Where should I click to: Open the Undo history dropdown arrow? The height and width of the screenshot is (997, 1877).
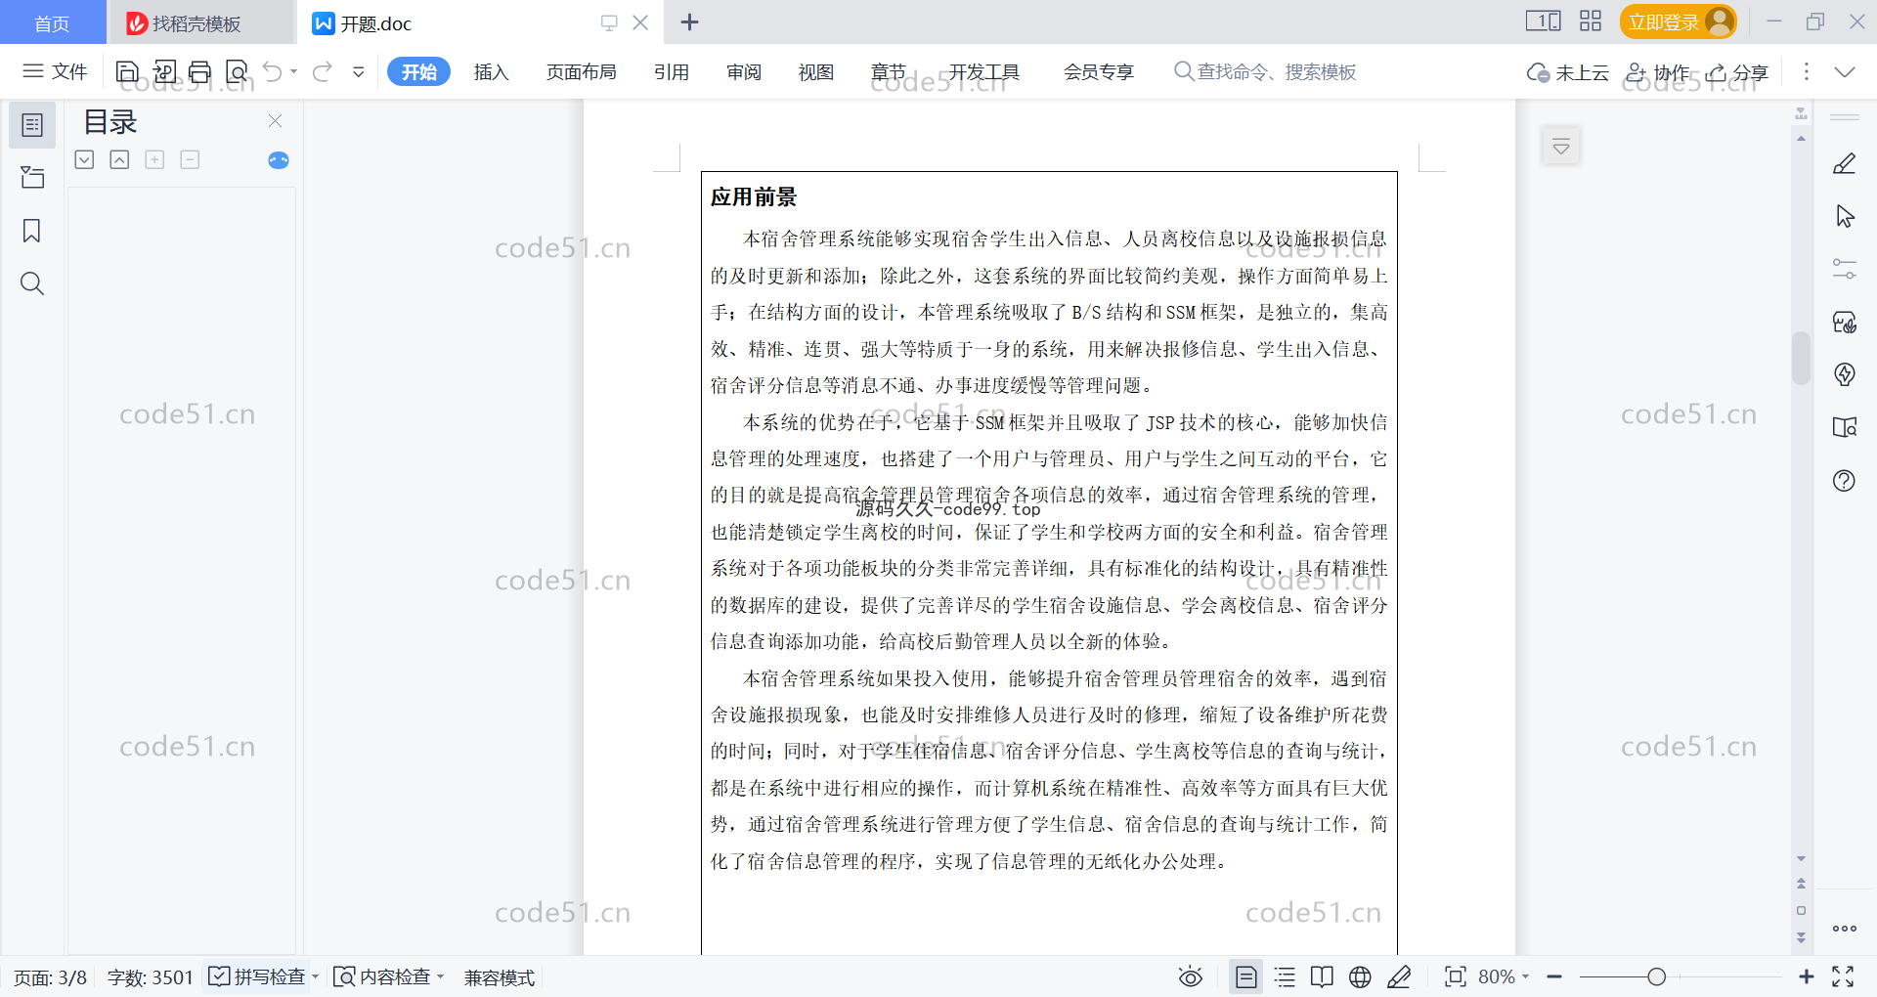[x=294, y=71]
